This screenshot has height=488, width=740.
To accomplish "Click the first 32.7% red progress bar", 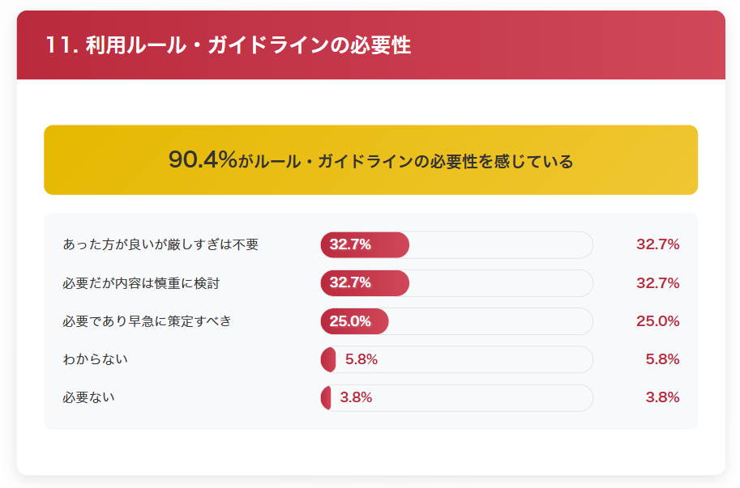I will tap(365, 244).
